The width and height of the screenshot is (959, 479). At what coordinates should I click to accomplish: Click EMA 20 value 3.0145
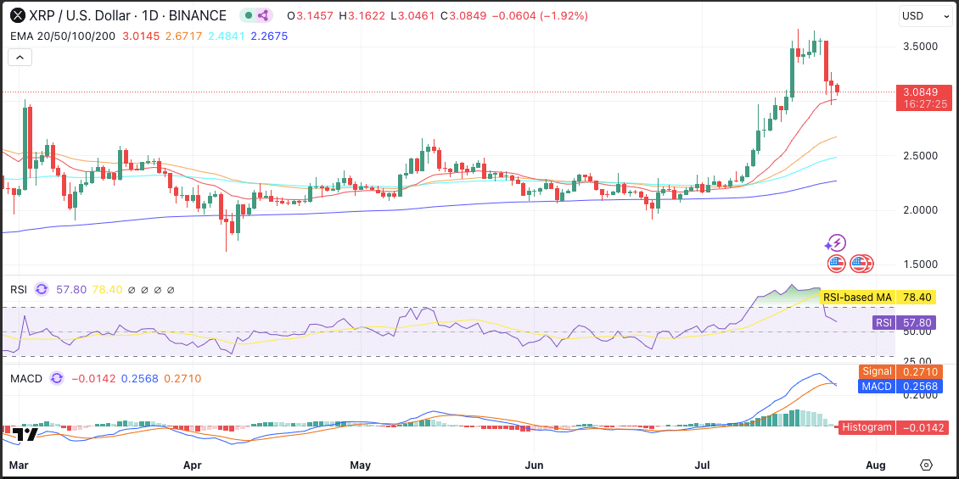[x=141, y=36]
